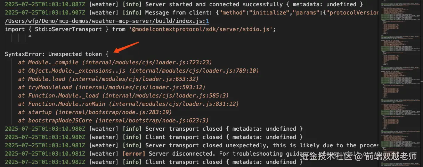This screenshot has height=167, width=423.
Task: Click the loader.js:723:23 stack trace reference
Action: (x=148, y=63)
